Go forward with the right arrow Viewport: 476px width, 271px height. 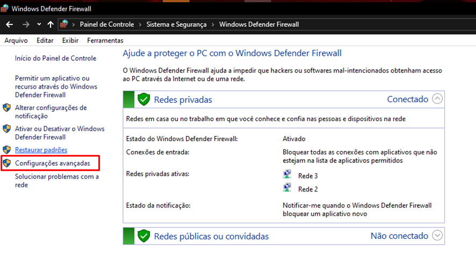[x=26, y=24]
